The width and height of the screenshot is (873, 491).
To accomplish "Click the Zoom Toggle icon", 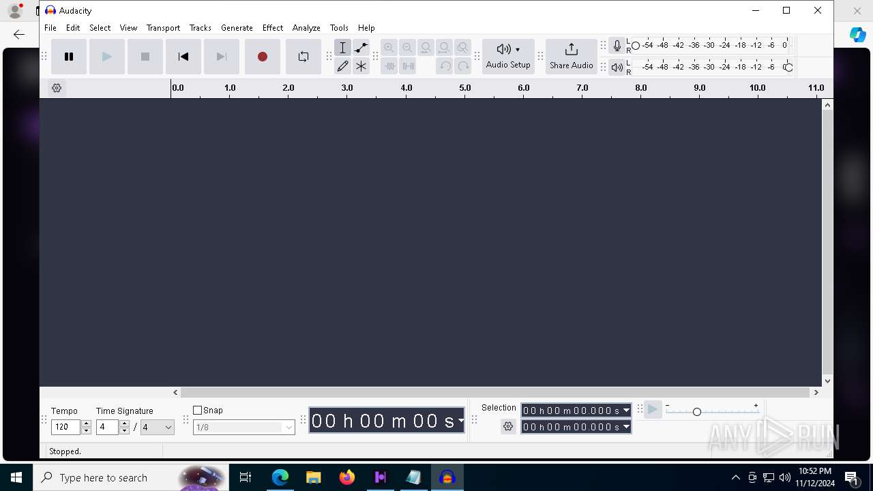I will (462, 48).
